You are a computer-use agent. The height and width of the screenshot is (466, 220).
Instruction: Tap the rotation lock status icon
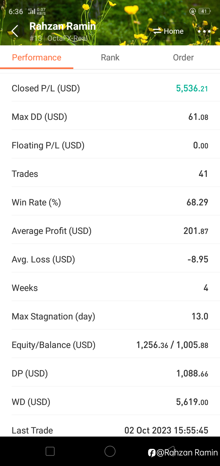(x=193, y=11)
